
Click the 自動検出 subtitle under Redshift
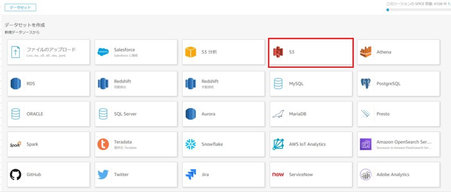[x=120, y=87]
